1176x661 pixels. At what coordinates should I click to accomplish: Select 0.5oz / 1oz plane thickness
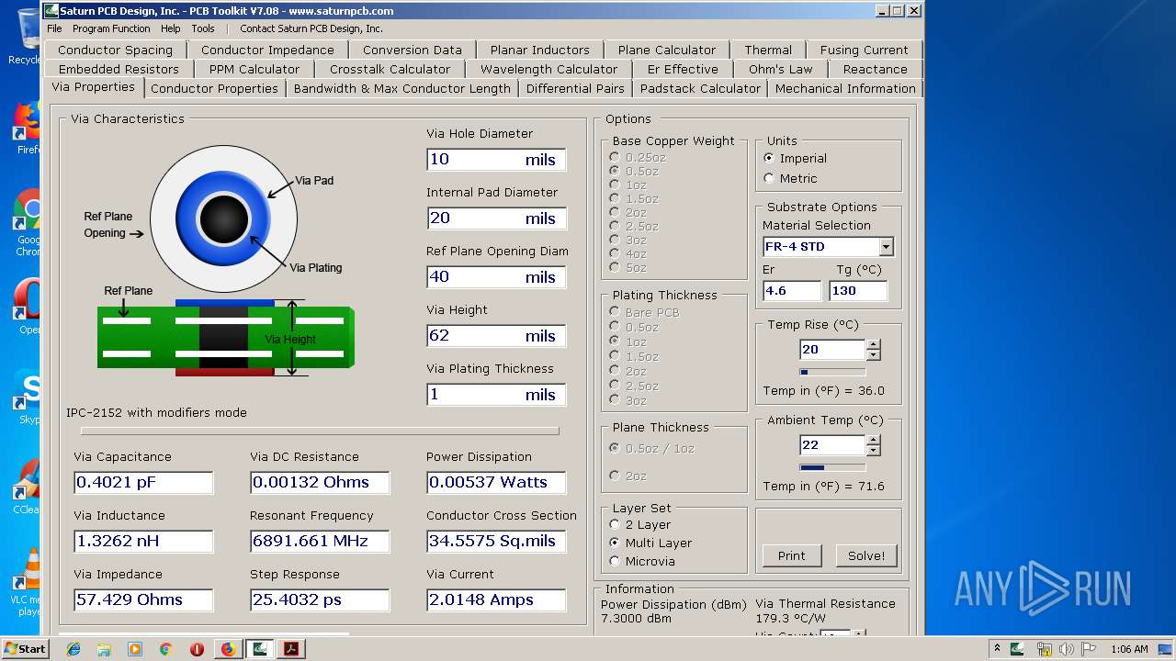[x=652, y=448]
